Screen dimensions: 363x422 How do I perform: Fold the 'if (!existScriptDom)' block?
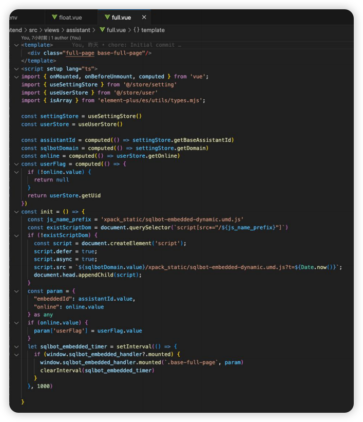click(x=16, y=235)
